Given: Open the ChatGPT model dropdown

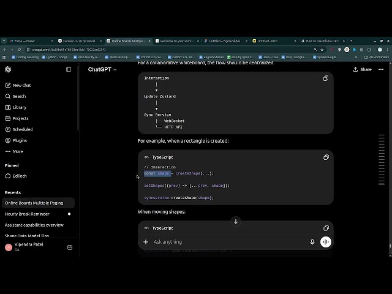Looking at the screenshot, I should click(x=102, y=69).
